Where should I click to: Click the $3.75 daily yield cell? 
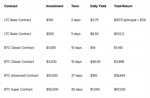94,20
